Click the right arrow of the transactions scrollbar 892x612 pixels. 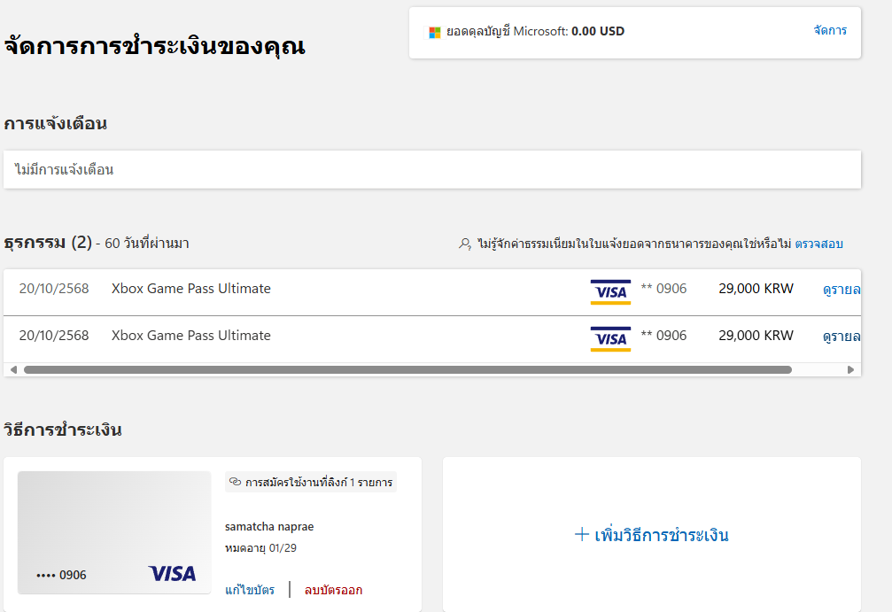[x=851, y=369]
